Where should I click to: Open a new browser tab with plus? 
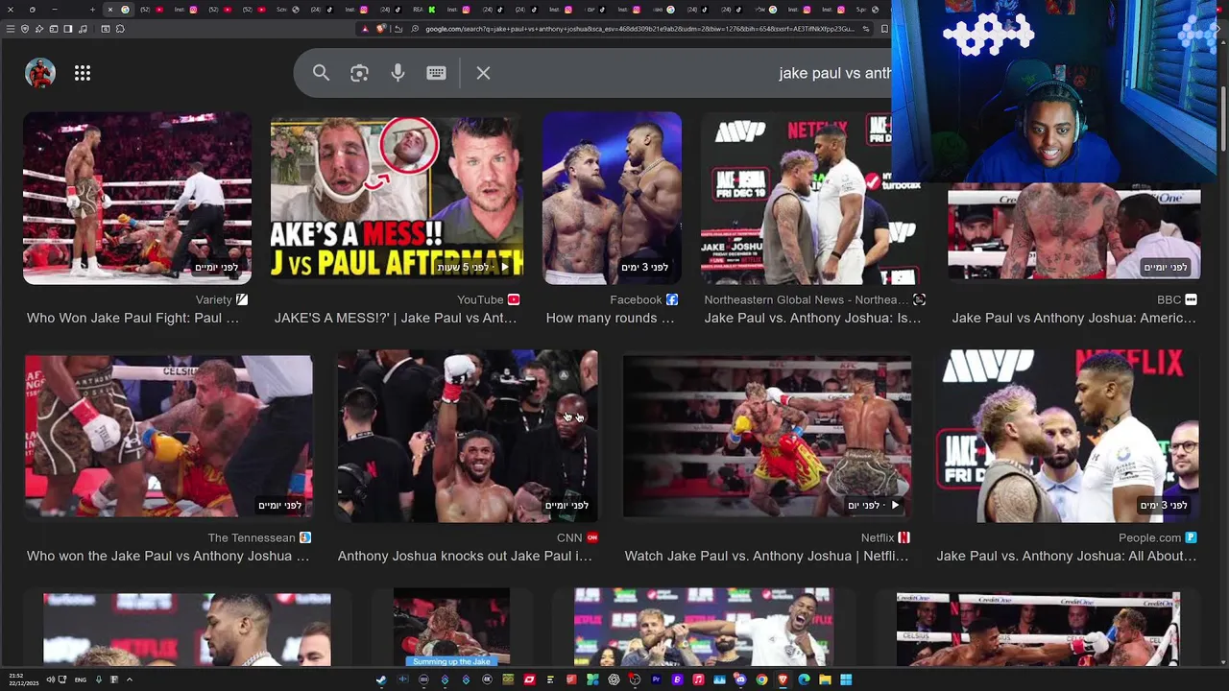pyautogui.click(x=92, y=10)
